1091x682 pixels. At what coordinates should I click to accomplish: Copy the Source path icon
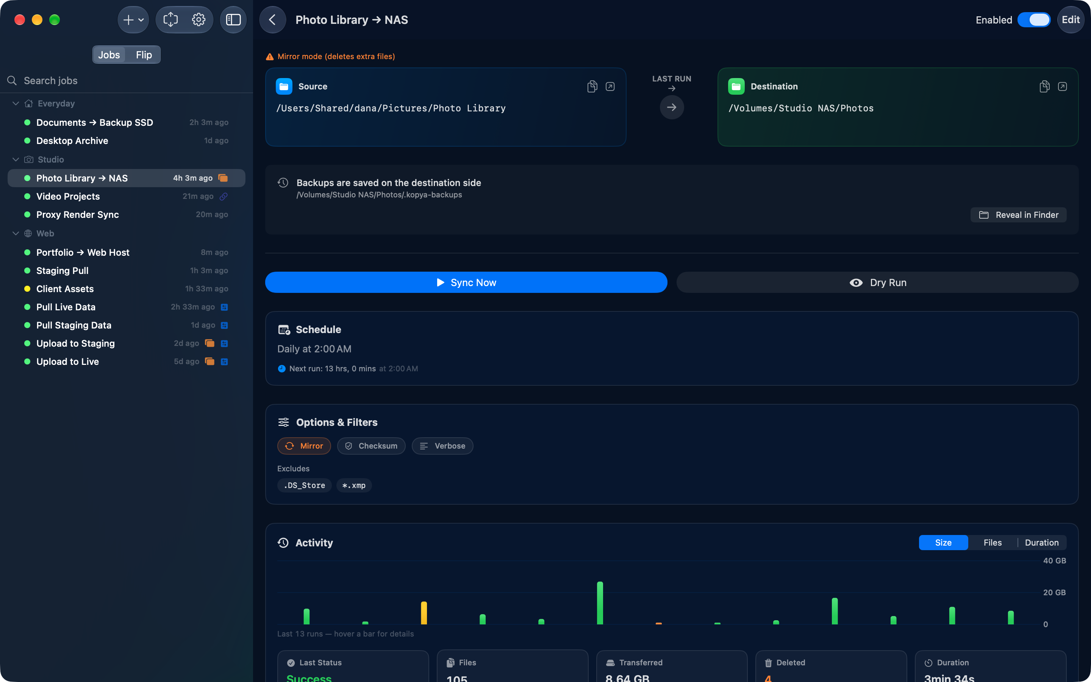pos(592,86)
